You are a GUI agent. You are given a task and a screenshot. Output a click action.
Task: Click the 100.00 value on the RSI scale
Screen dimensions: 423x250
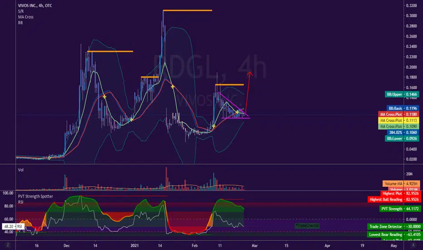[x=8, y=193]
